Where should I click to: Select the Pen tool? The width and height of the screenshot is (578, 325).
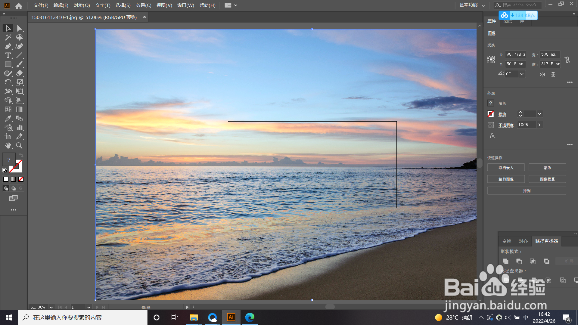pyautogui.click(x=8, y=46)
